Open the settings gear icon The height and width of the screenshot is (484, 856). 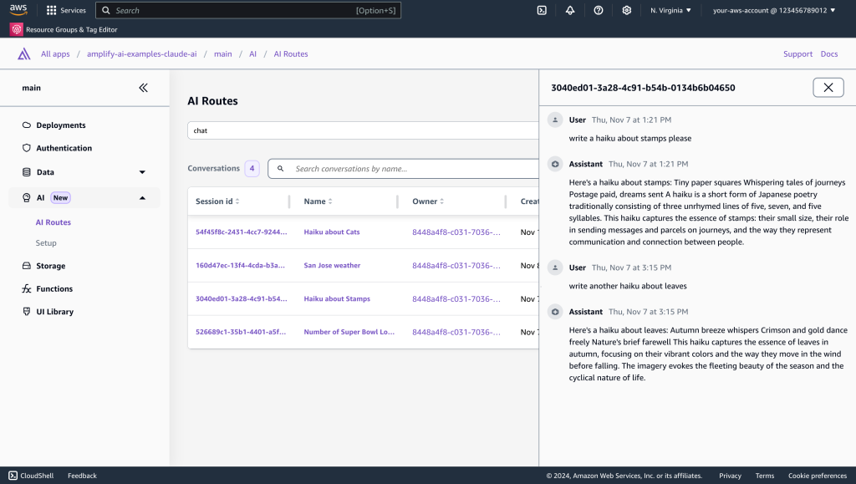coord(627,10)
